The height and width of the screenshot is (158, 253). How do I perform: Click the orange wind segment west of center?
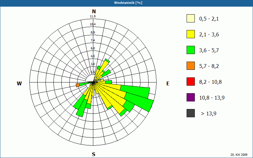[77, 85]
